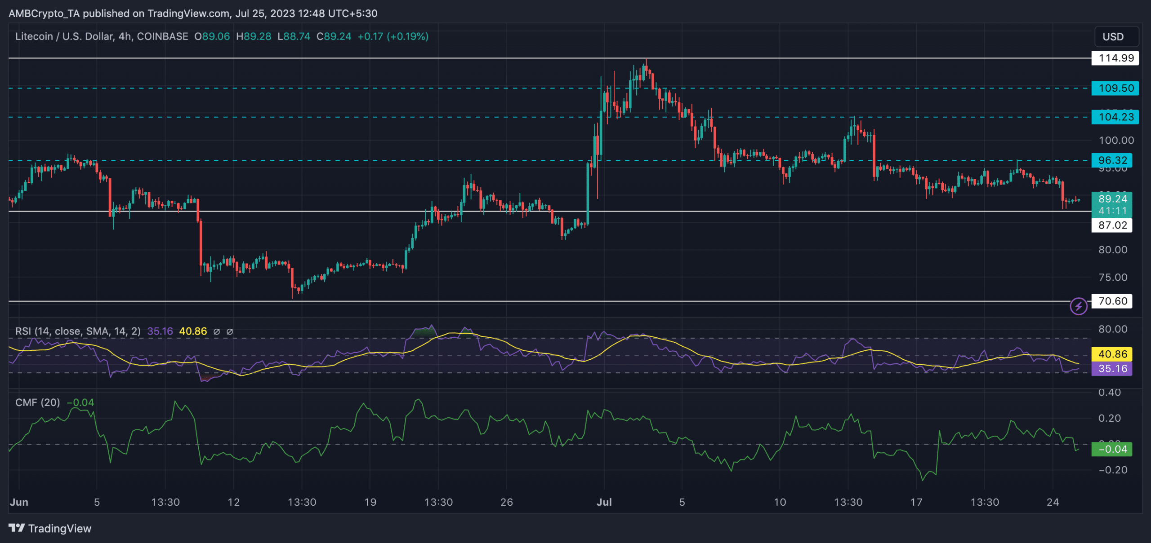Click the 26 date label on time axis
This screenshot has height=543, width=1151.
(x=507, y=502)
